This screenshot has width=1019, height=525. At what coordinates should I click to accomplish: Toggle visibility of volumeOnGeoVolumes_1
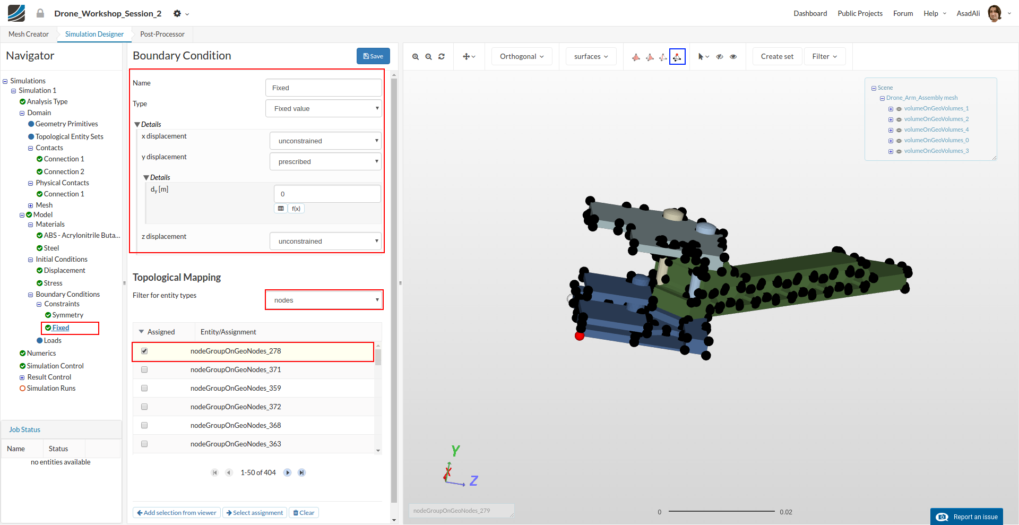tap(899, 109)
